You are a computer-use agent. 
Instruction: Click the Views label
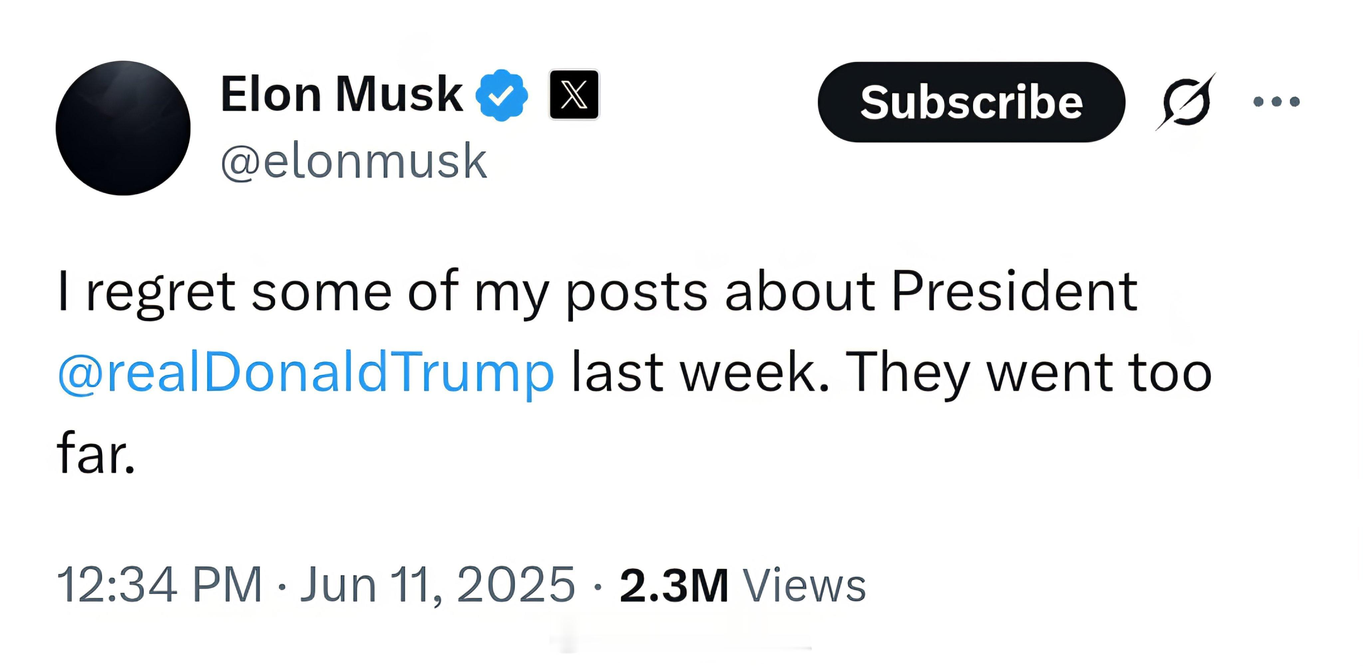(804, 585)
